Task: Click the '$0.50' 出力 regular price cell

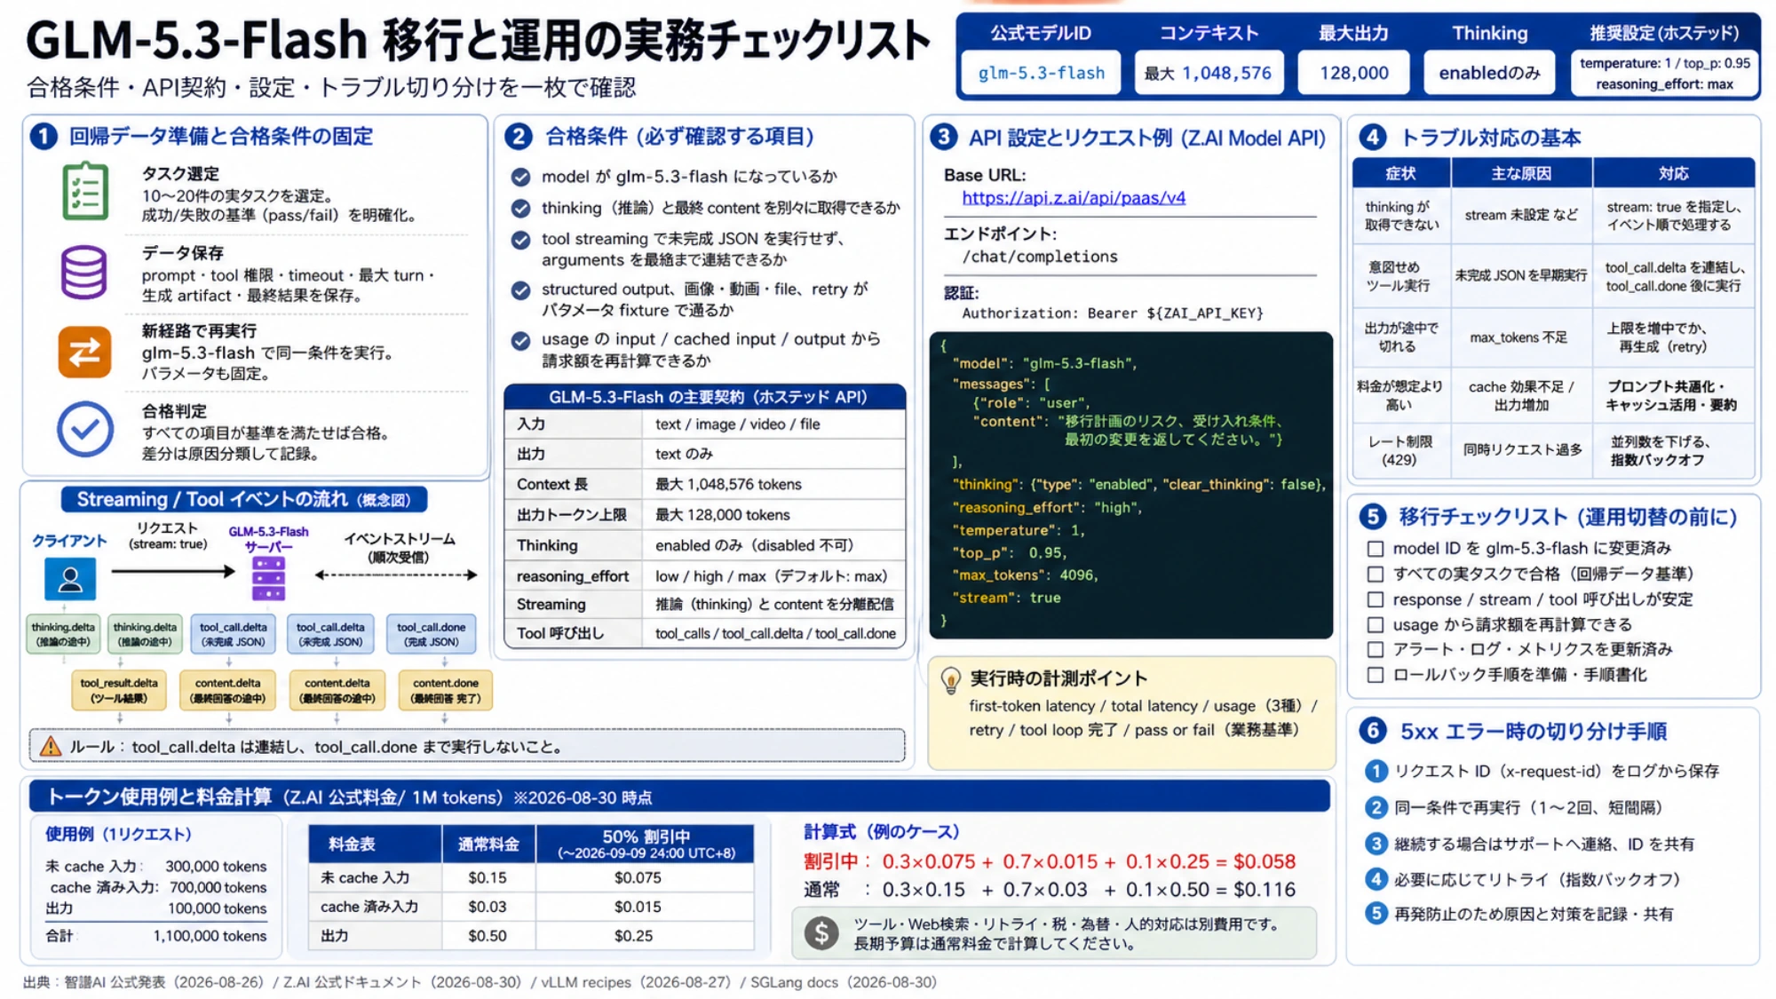Action: point(488,936)
